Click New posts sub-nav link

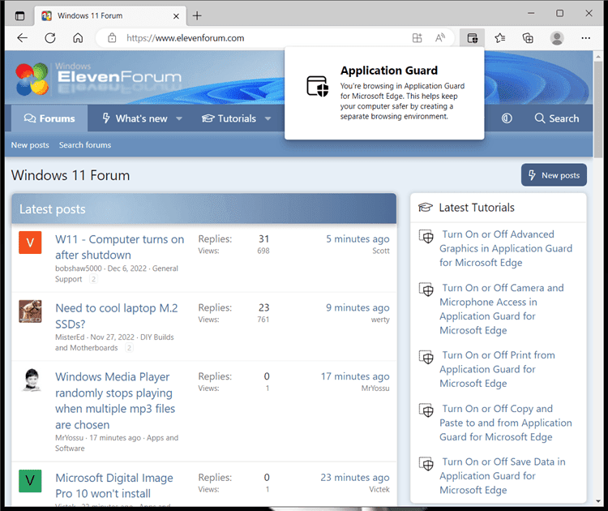(30, 144)
